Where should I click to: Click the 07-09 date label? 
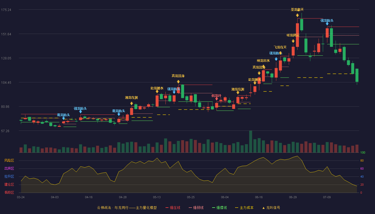[x=327, y=197]
